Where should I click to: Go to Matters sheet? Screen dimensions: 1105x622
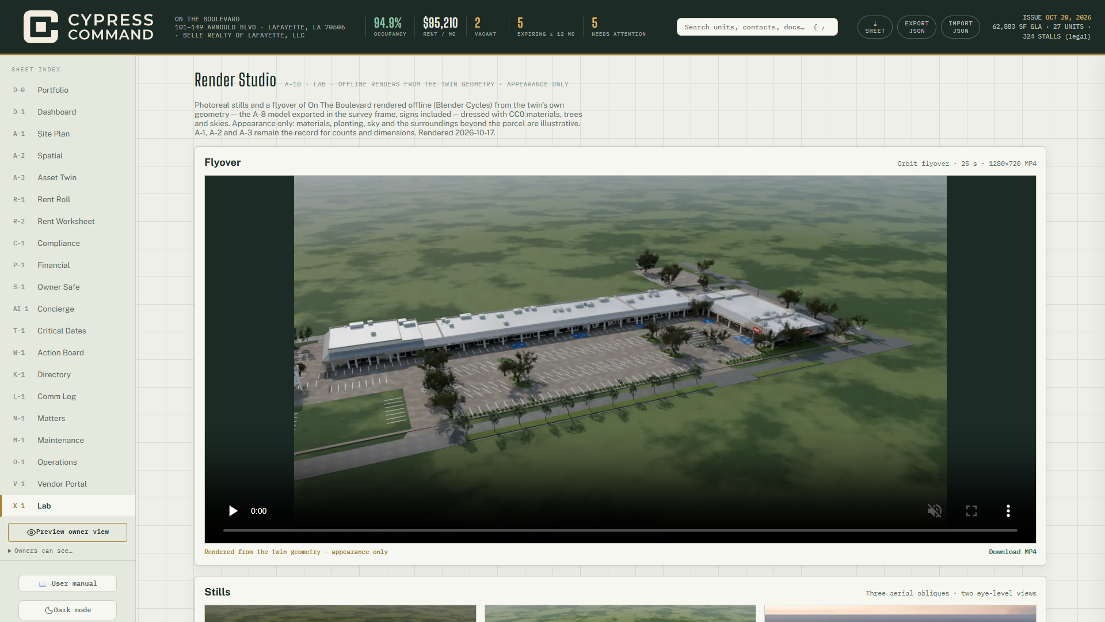pyautogui.click(x=68, y=419)
